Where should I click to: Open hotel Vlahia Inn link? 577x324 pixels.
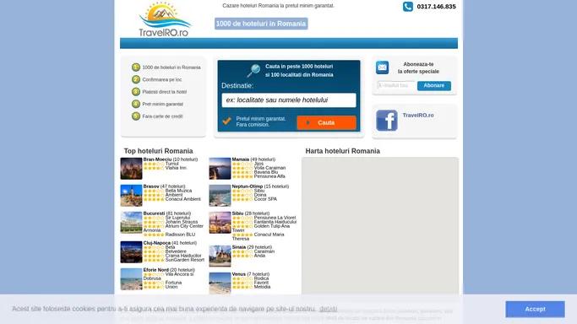coord(176,168)
